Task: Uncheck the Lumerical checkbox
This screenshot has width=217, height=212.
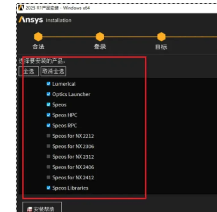Action: click(48, 84)
